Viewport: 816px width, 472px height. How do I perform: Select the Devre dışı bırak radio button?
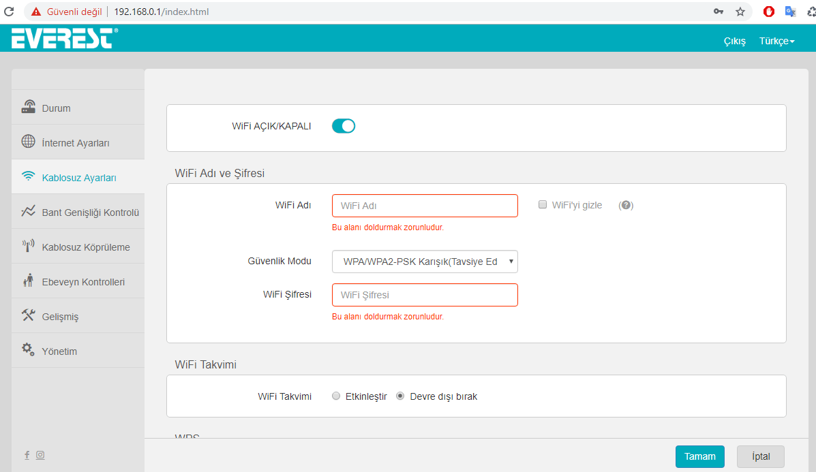400,396
